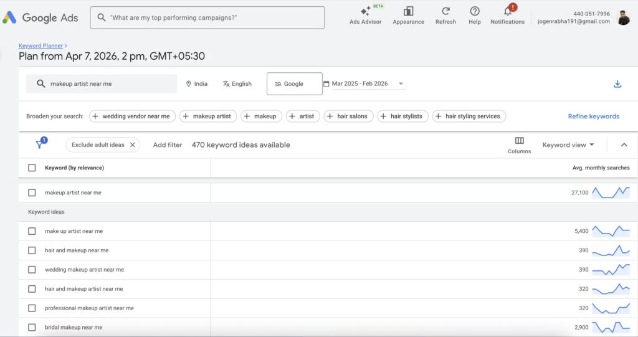Click the account email address
638x337 pixels.
574,22
